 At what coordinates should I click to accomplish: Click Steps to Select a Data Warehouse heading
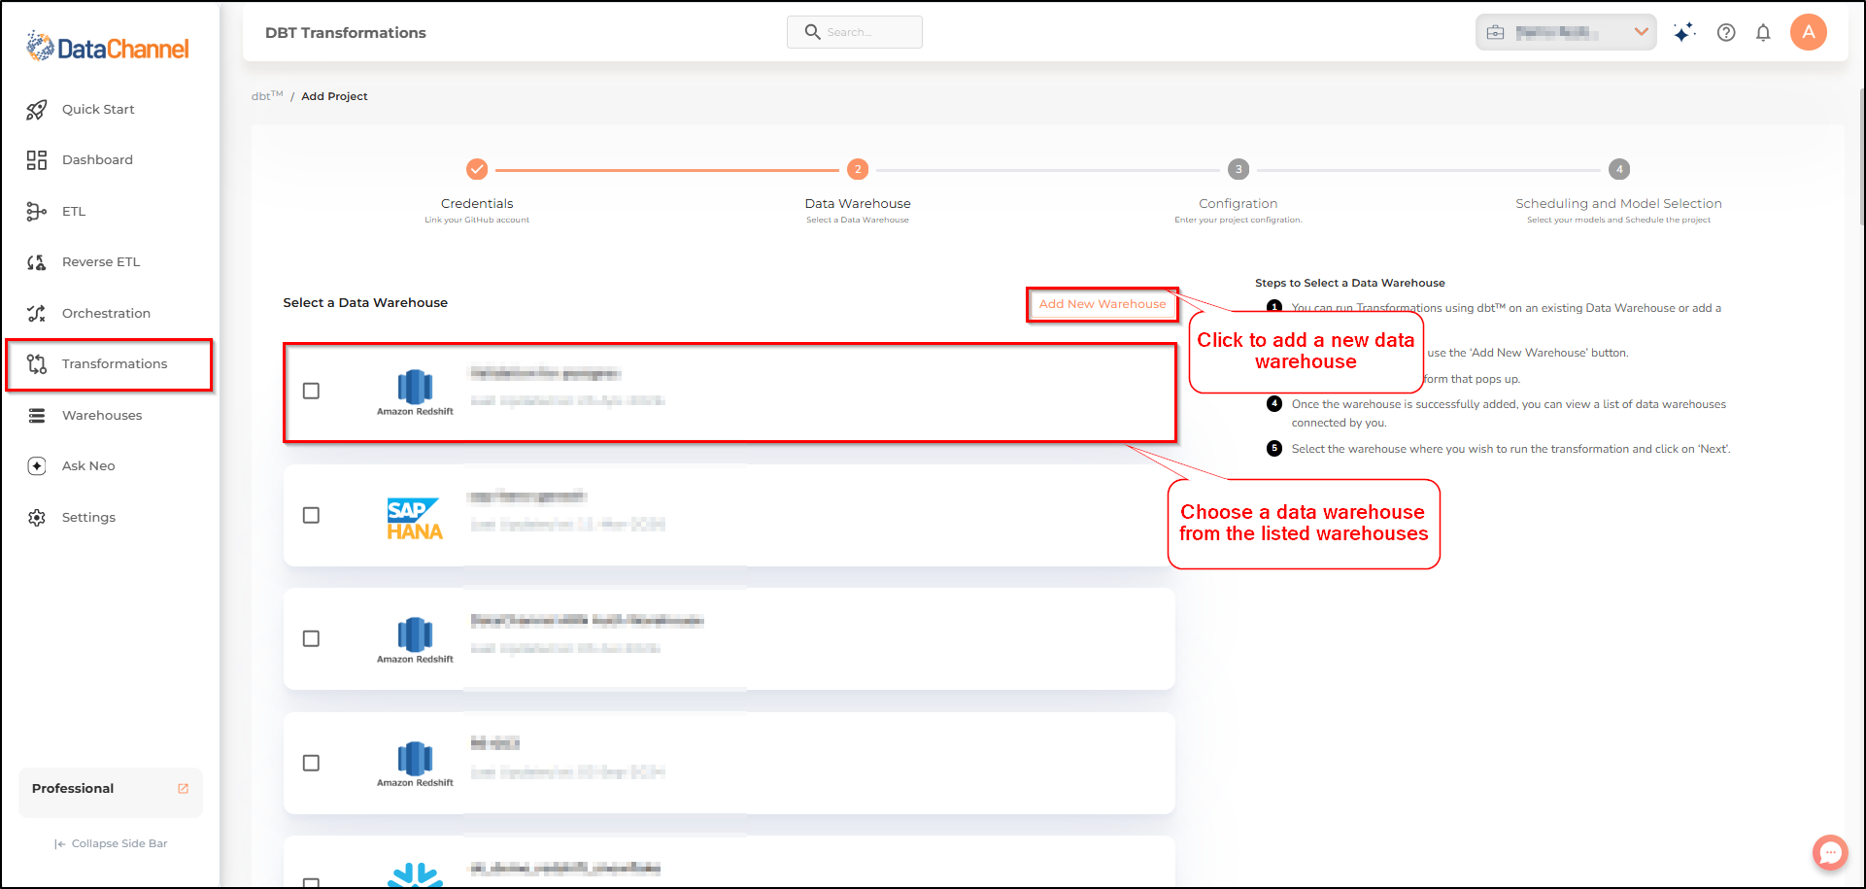(1350, 283)
